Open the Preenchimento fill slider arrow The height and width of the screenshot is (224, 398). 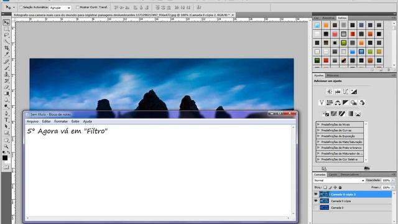(x=393, y=187)
